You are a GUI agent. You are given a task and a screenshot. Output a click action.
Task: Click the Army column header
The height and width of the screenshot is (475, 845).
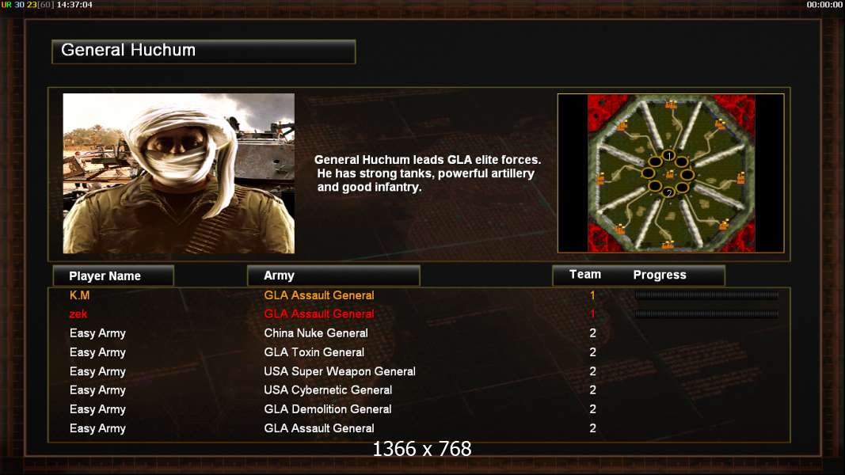333,275
